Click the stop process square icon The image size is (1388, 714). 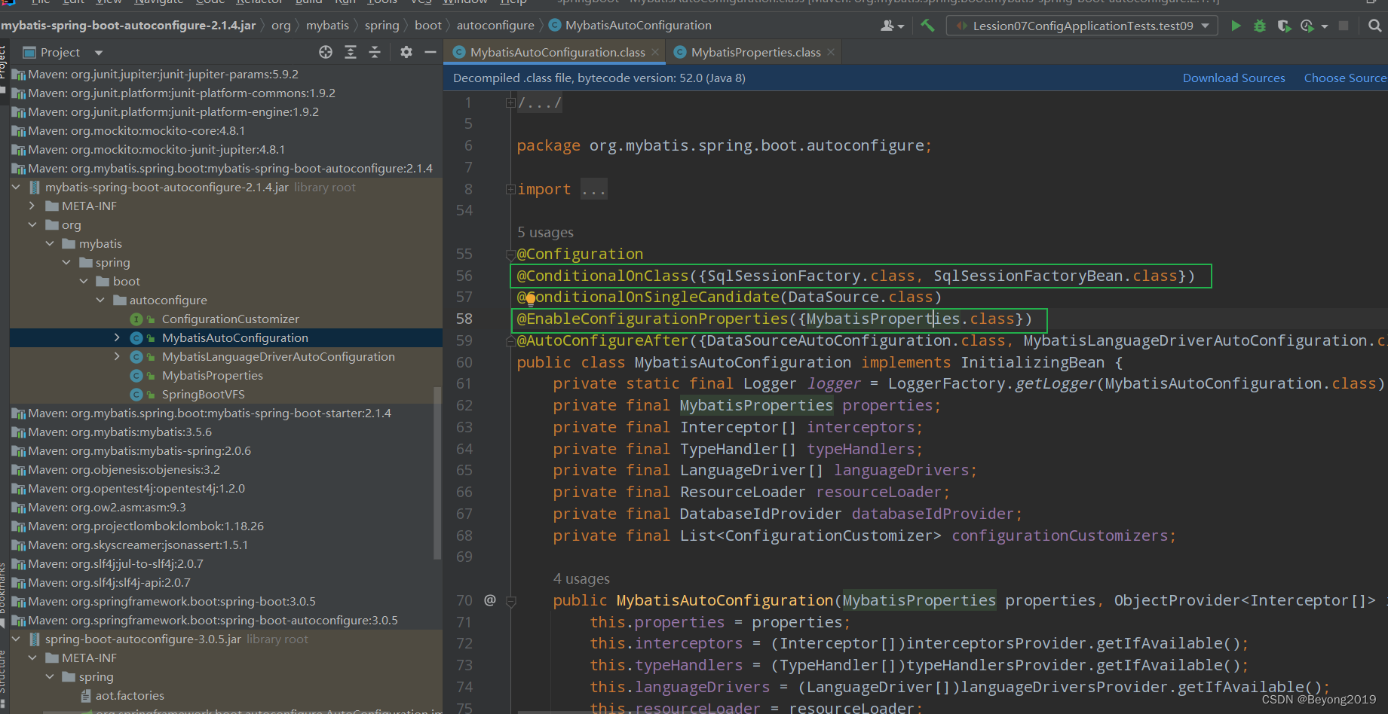1344,26
